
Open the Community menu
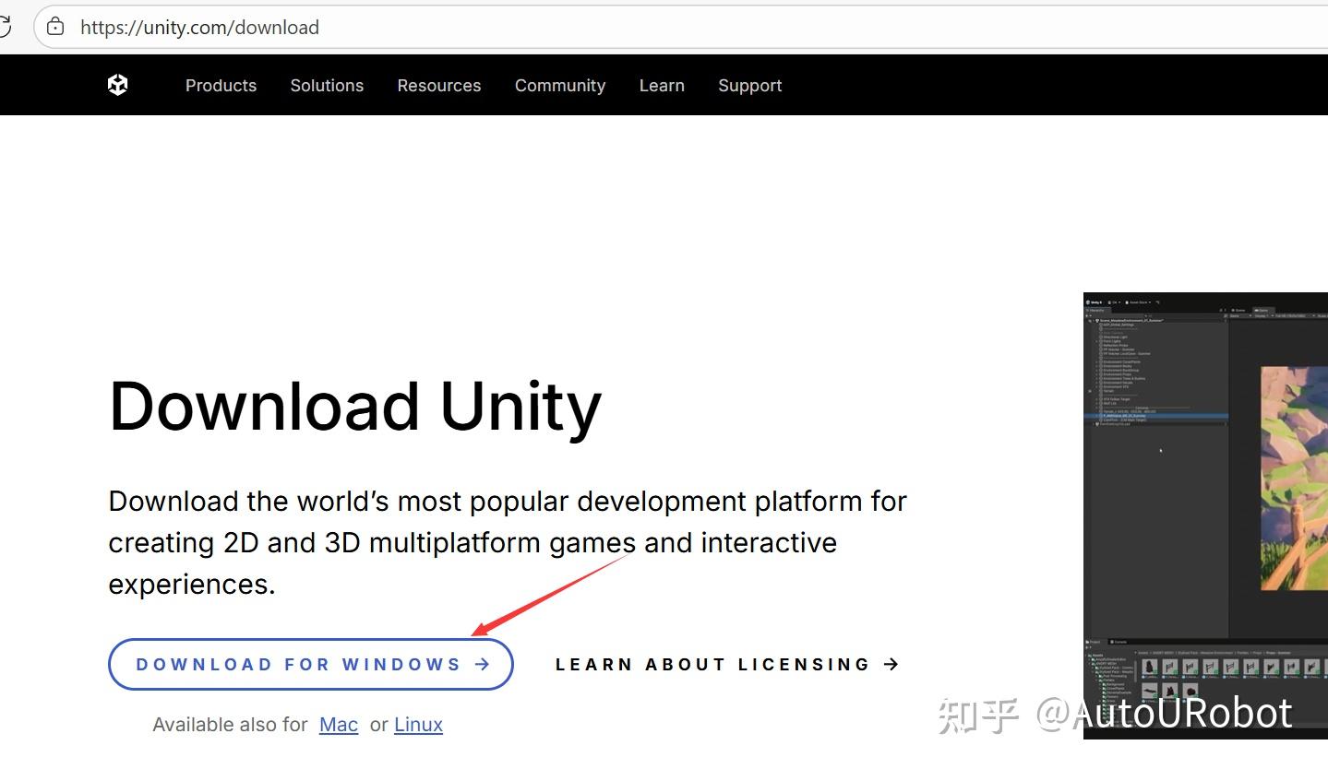click(x=559, y=85)
